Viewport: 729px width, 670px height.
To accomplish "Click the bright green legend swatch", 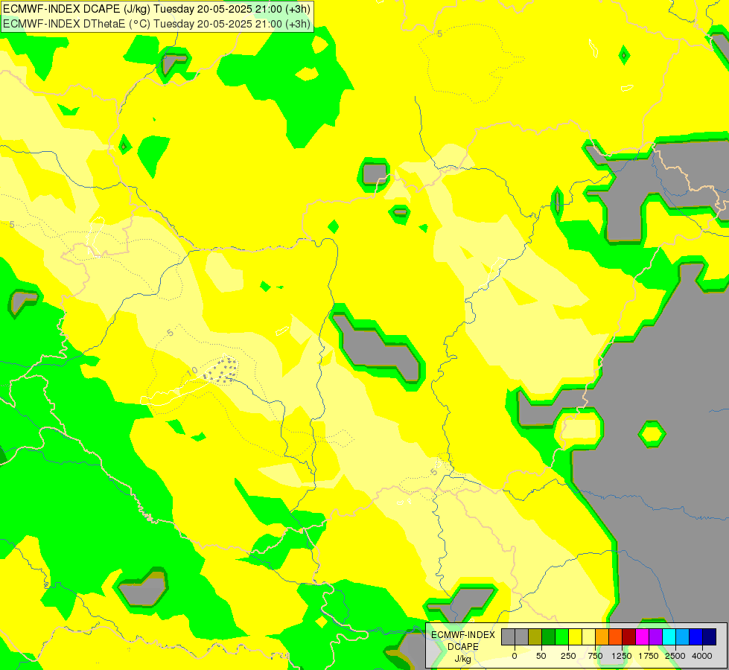I will 561,637.
